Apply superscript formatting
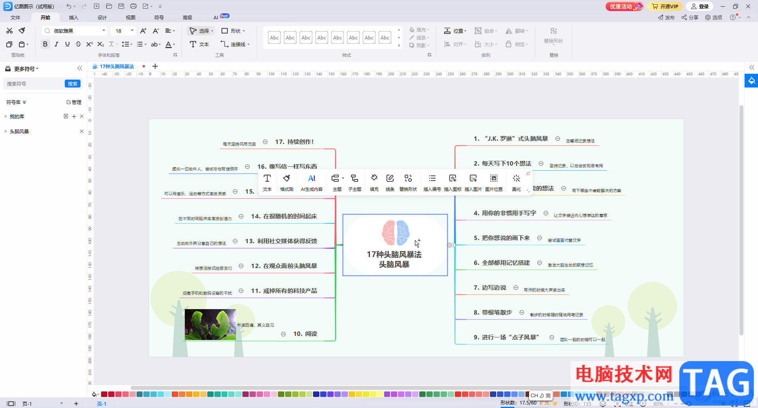Image resolution: width=758 pixels, height=408 pixels. pyautogui.click(x=90, y=44)
